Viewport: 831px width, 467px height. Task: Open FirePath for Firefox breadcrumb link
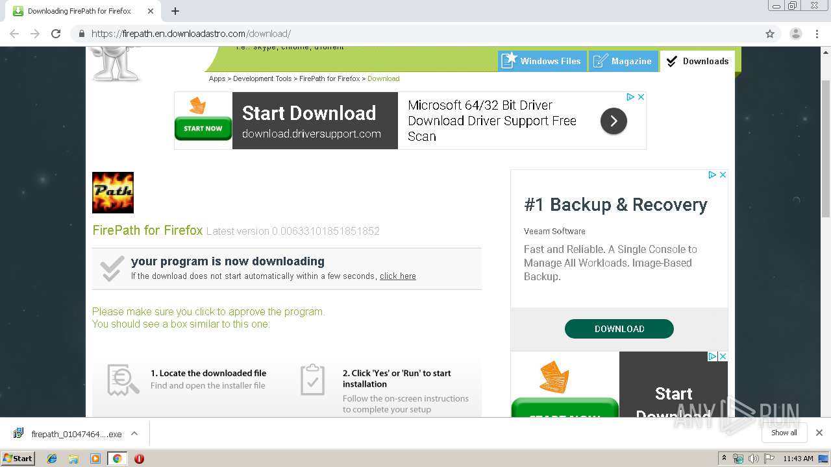coord(329,78)
